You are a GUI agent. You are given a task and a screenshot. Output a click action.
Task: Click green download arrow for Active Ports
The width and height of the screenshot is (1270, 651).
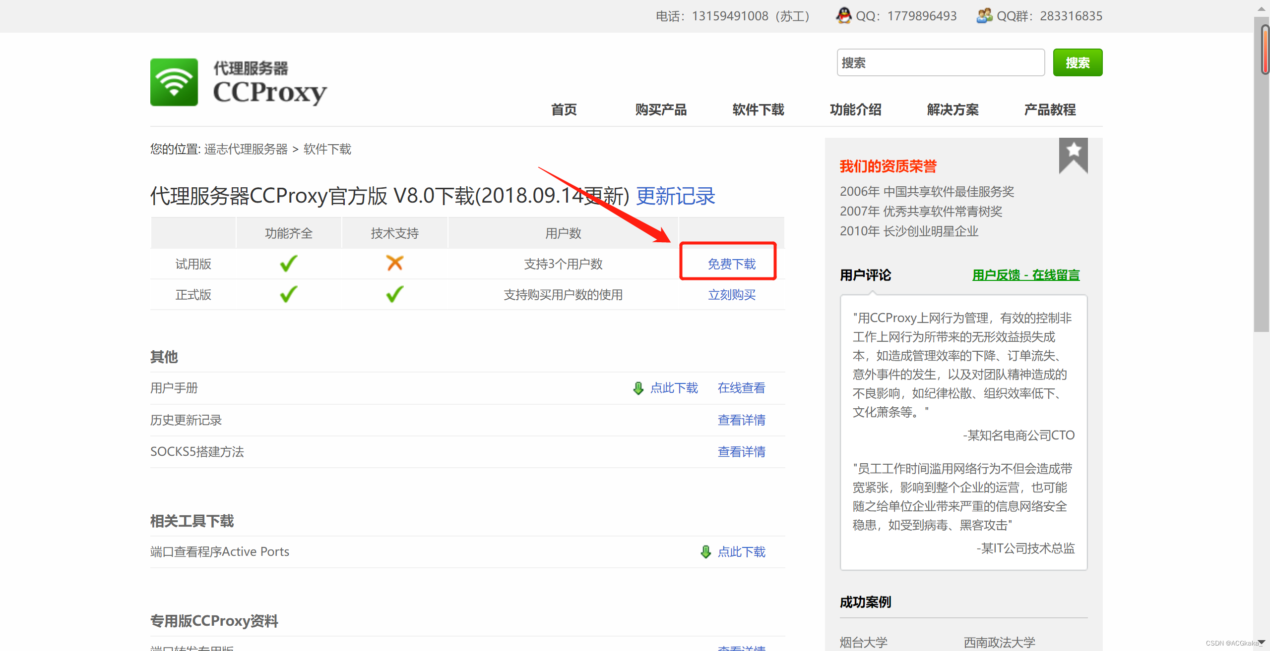pyautogui.click(x=705, y=552)
